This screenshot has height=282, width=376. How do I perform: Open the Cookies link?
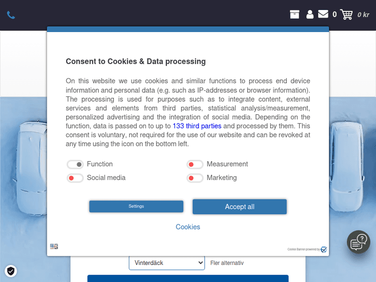coord(188,227)
